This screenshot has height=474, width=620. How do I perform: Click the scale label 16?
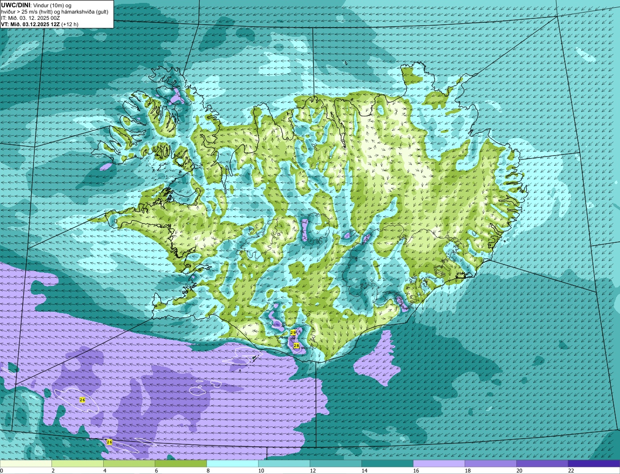pyautogui.click(x=416, y=471)
